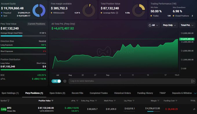Click the ROE +20.29 % value

coord(41,75)
